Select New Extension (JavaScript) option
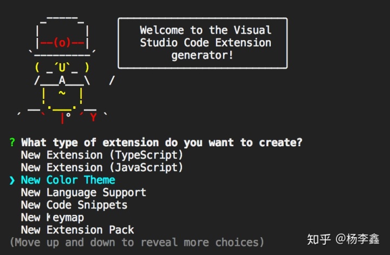 point(102,167)
